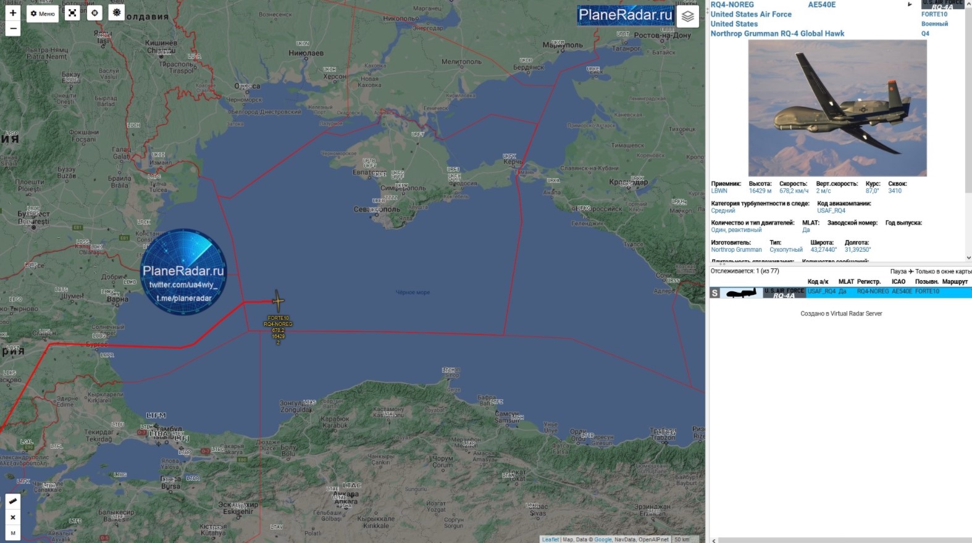Click the Один, реактивный engine value

(736, 230)
